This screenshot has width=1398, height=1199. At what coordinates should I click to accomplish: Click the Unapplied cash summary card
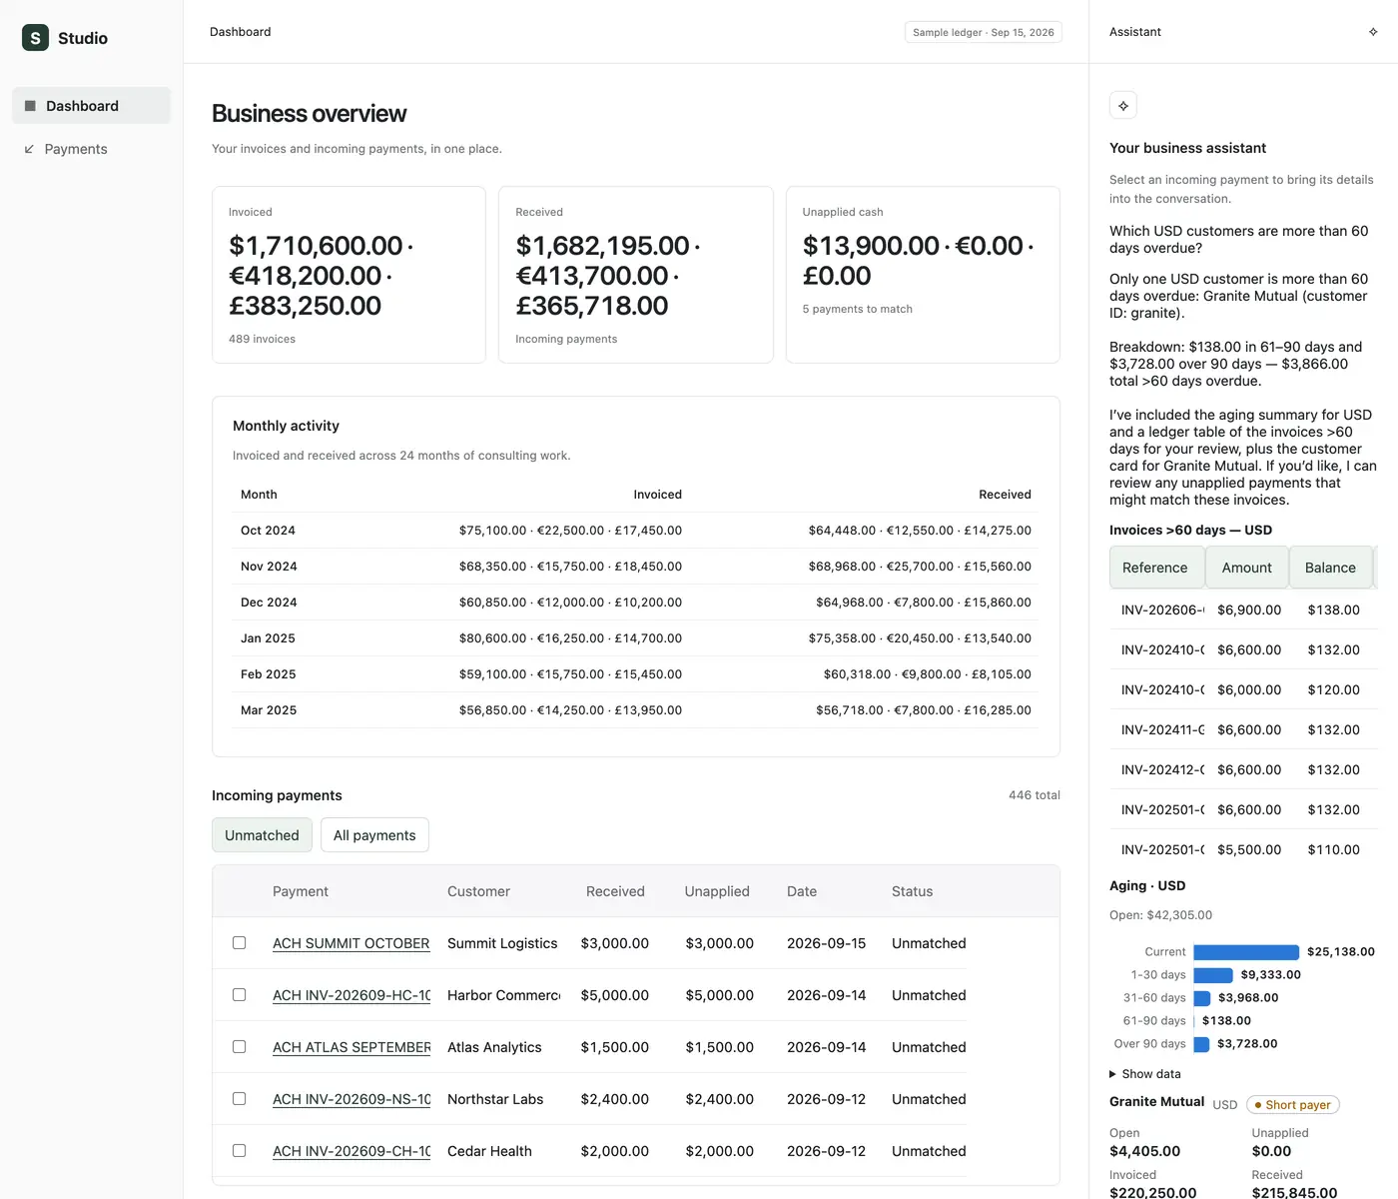[x=923, y=275]
